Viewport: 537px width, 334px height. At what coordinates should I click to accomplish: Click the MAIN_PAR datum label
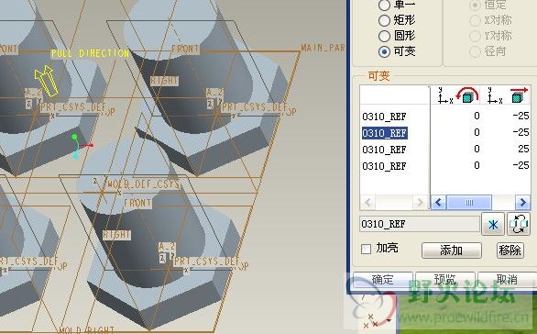323,48
